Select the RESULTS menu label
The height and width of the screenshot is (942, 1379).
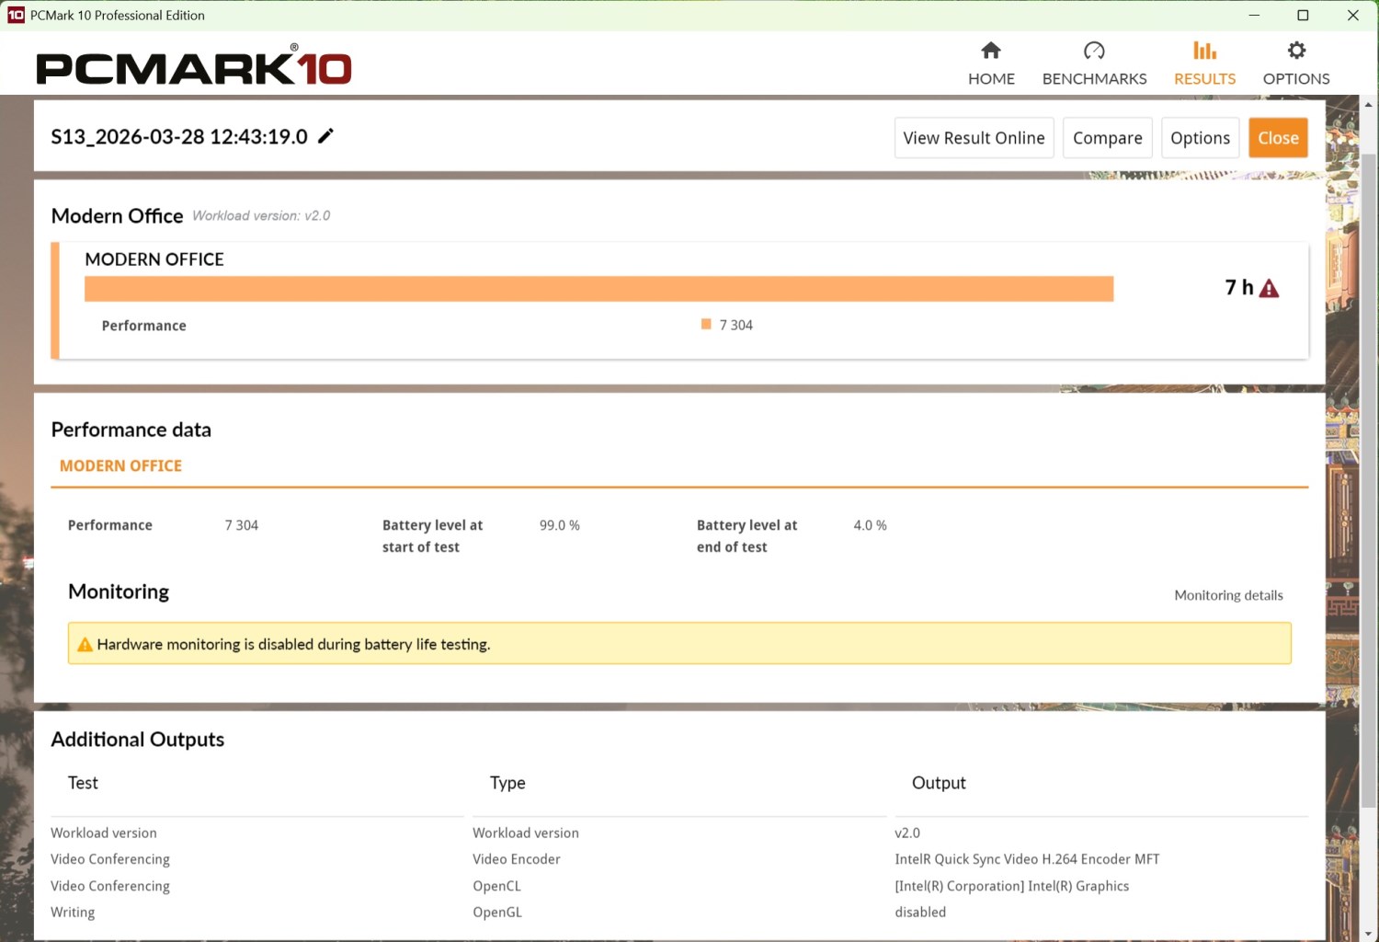click(1204, 79)
